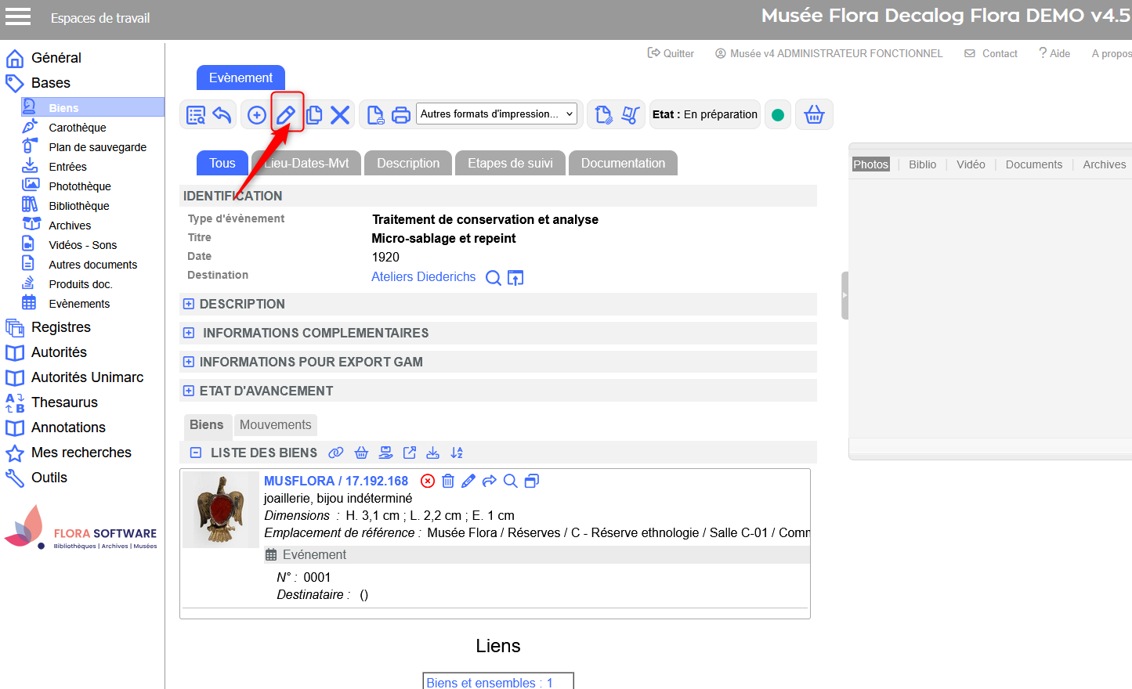Click the trash icon next to MUSFLORA item
The image size is (1132, 689).
point(448,481)
